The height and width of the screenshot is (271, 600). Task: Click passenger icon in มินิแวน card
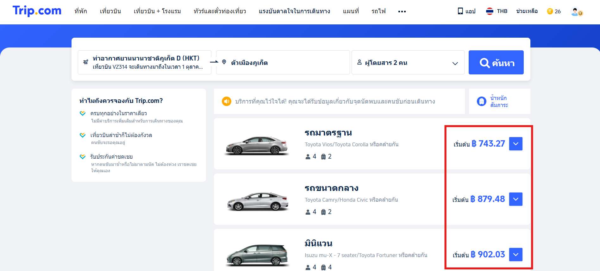point(308,267)
